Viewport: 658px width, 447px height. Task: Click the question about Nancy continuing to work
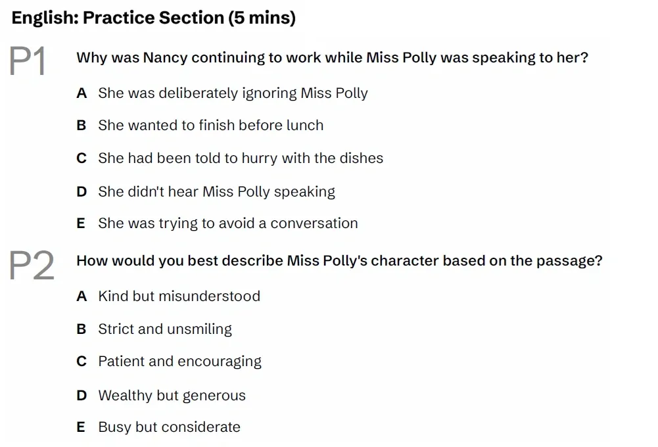pyautogui.click(x=332, y=58)
